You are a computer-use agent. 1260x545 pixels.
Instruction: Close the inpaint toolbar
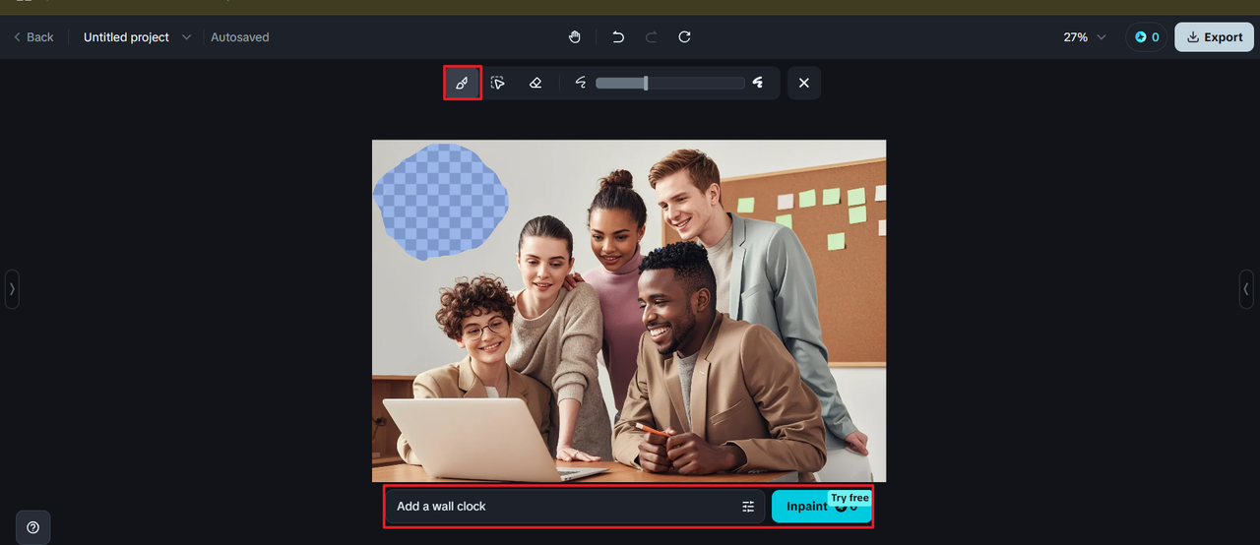803,83
